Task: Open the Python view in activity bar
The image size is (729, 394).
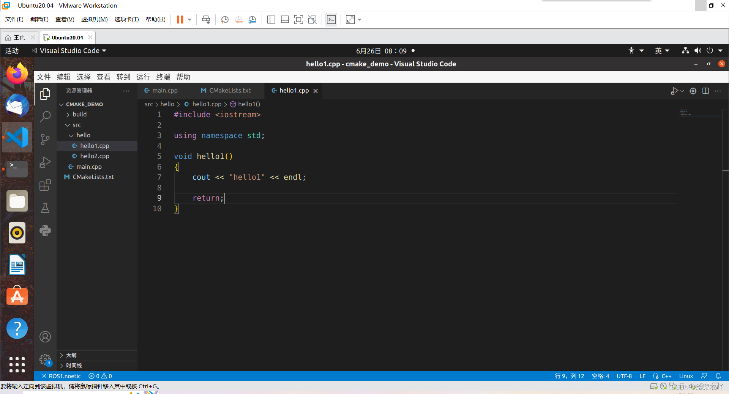Action: tap(45, 231)
